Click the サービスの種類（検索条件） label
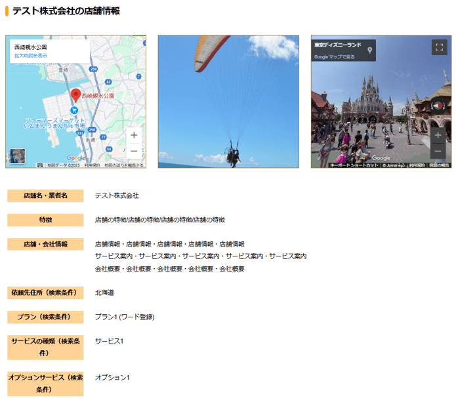 pyautogui.click(x=45, y=348)
